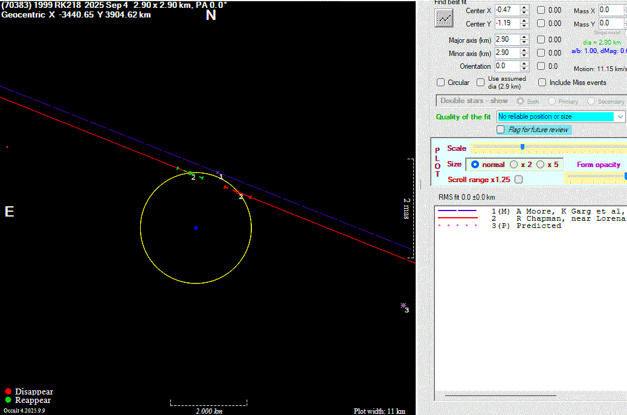Viewport: 627px width, 415px height.
Task: Enable Scroll range x1.25 checkbox
Action: coord(518,180)
